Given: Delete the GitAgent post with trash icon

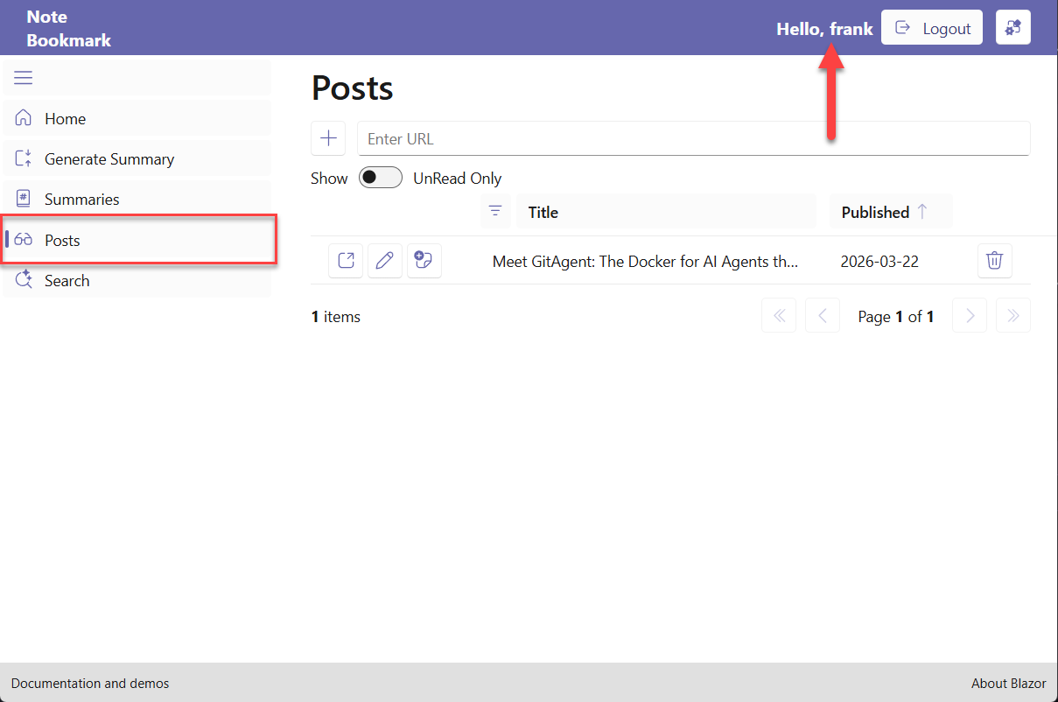Looking at the screenshot, I should pos(994,261).
